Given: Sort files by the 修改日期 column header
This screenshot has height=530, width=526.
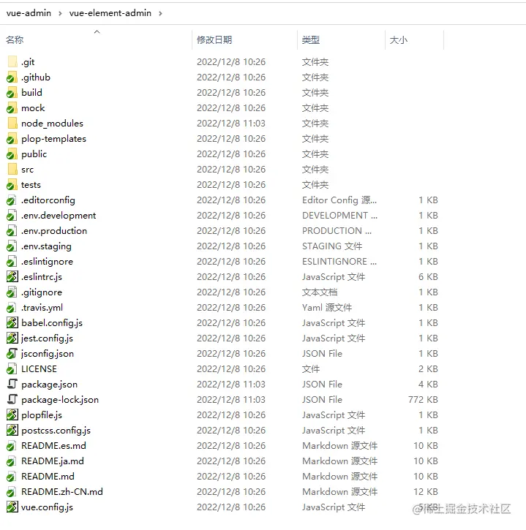Looking at the screenshot, I should (x=214, y=40).
